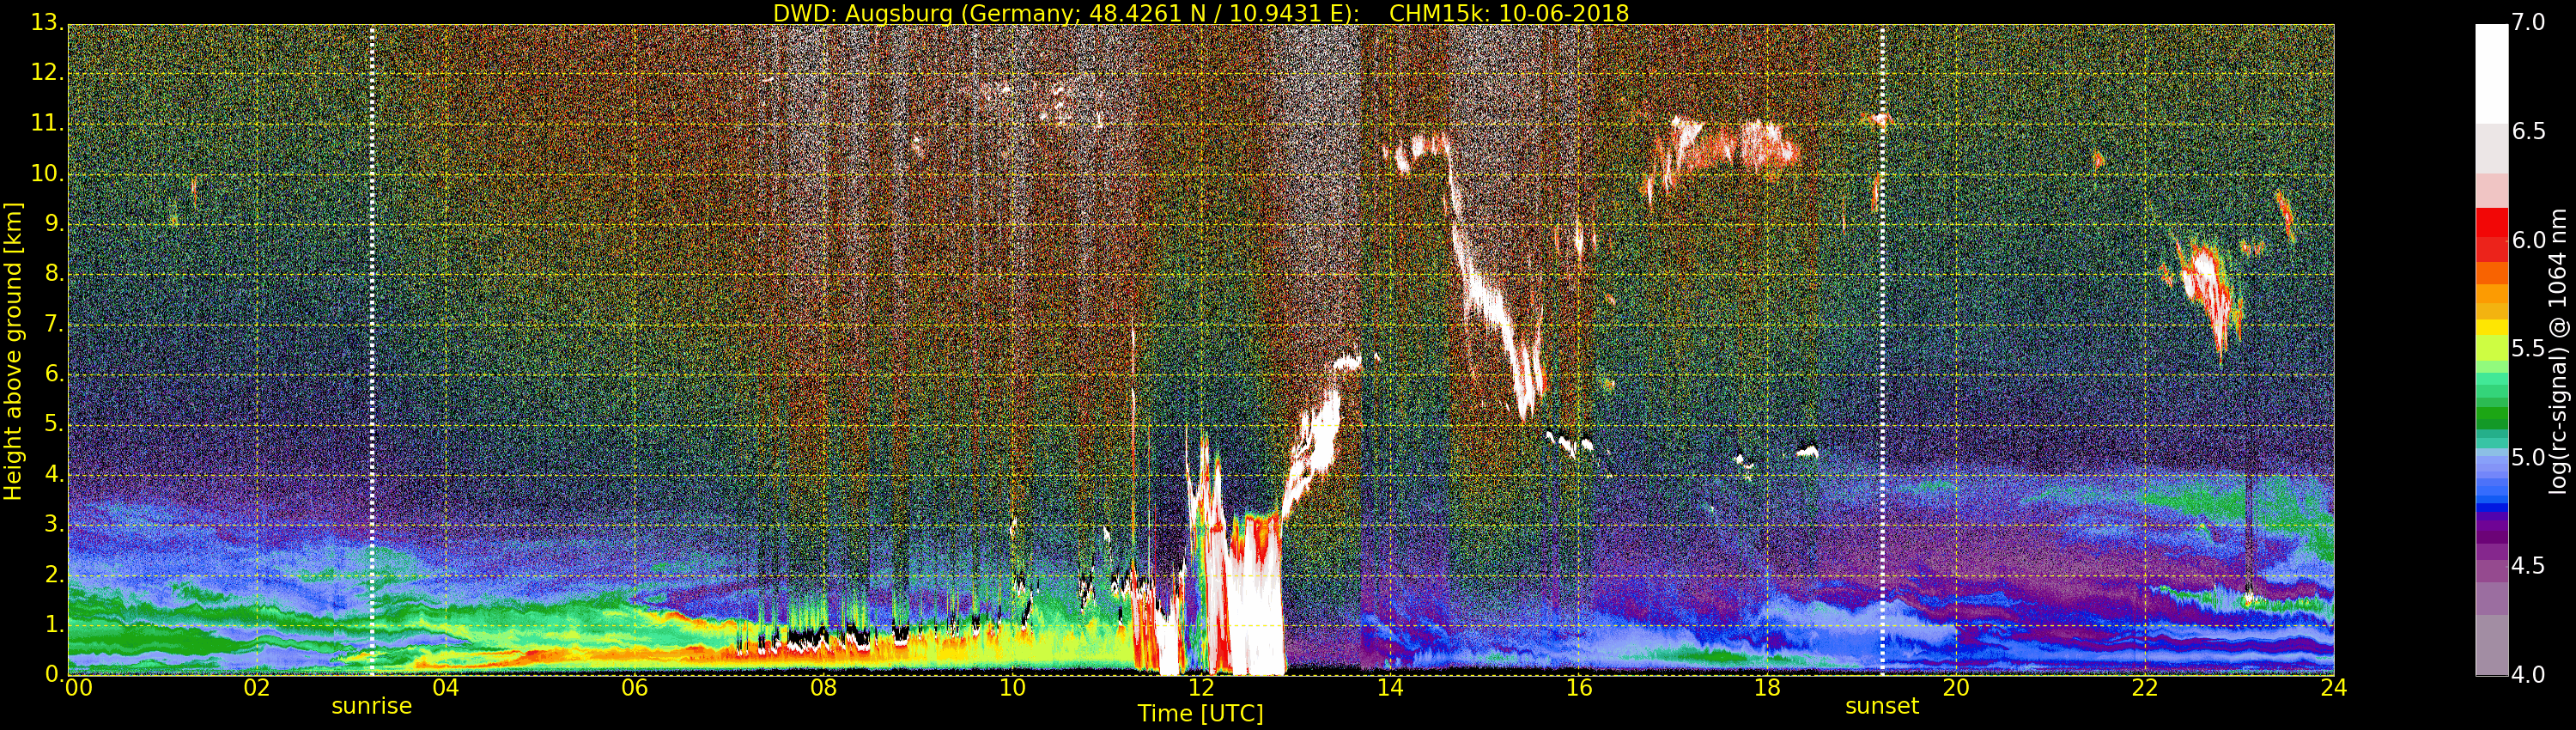The image size is (2576, 730).
Task: Click the 'Time [UTC]' axis label
Action: pyautogui.click(x=1200, y=714)
